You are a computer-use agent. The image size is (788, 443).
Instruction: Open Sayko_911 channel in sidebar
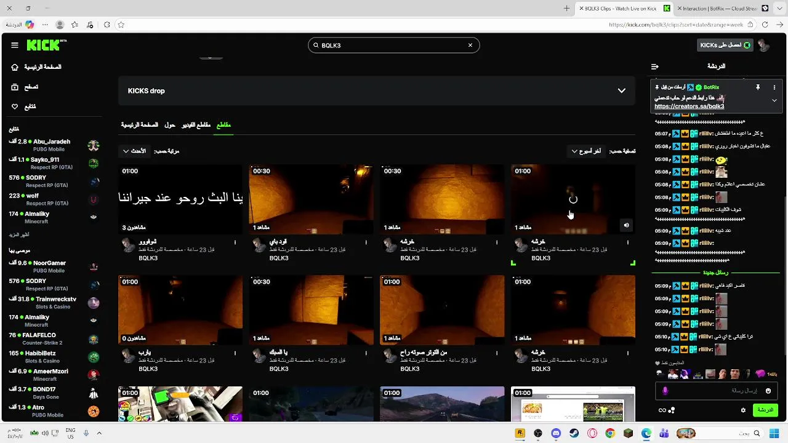pyautogui.click(x=54, y=163)
